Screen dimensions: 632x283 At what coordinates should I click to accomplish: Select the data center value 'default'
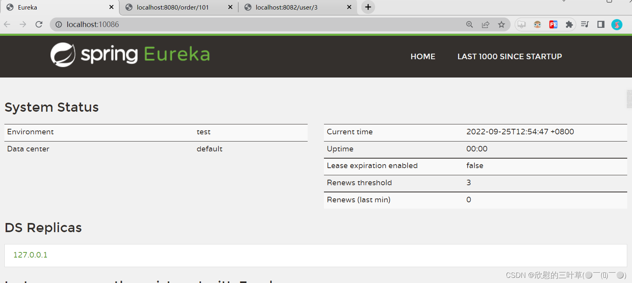[x=209, y=149]
